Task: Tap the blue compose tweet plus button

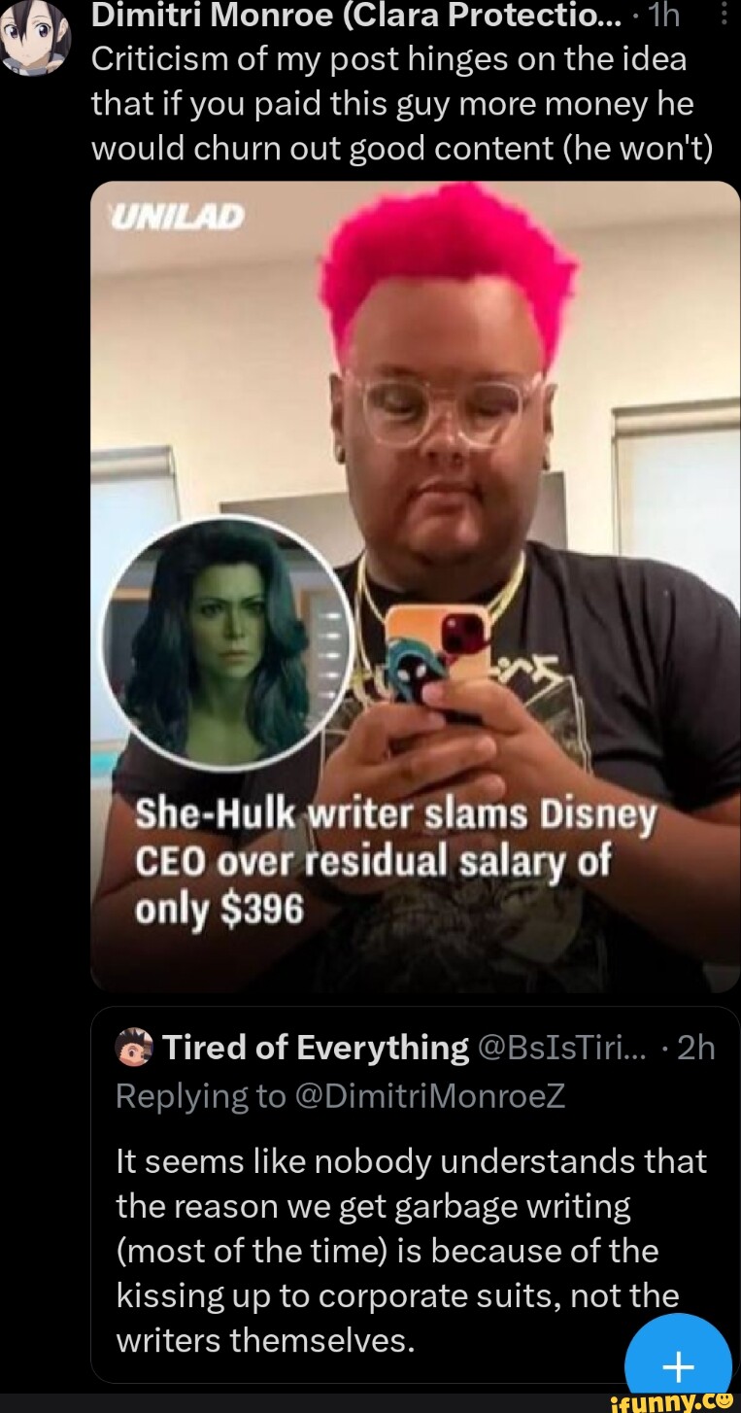Action: coord(678,1362)
